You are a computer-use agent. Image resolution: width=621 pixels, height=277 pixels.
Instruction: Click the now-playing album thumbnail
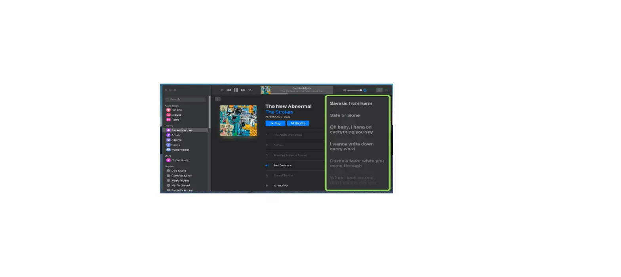[265, 90]
